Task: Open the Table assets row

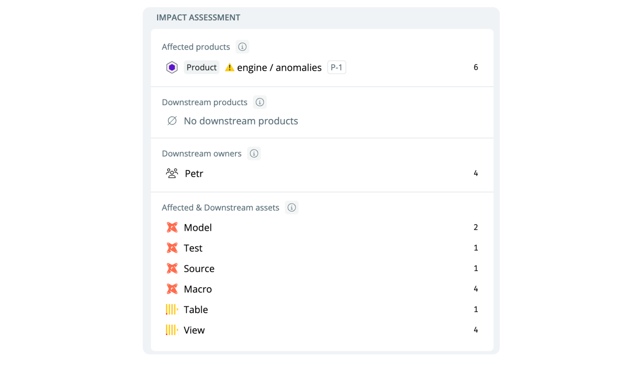Action: (x=322, y=309)
